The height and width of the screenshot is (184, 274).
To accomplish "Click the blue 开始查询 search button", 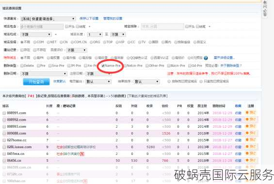I will [36, 82].
